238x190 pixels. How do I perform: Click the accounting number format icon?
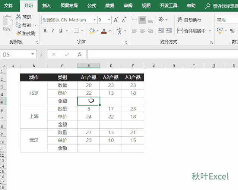point(220,31)
